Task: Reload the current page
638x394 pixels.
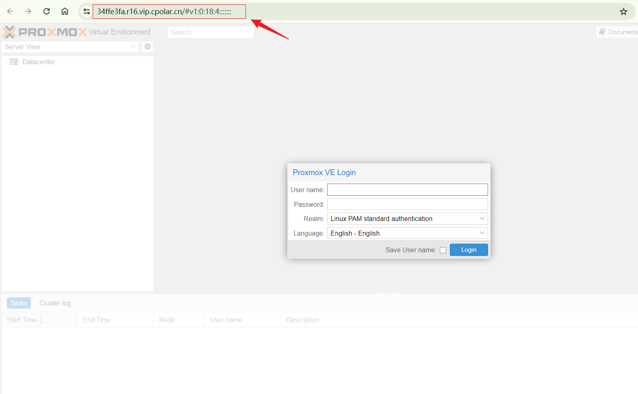Action: coord(47,11)
